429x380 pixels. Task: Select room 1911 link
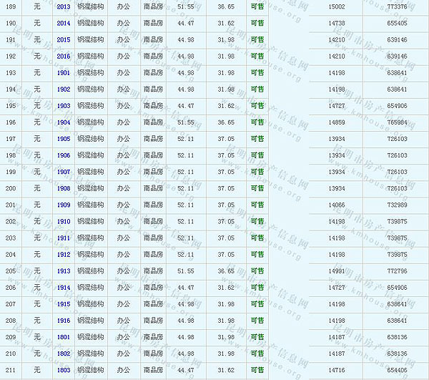[x=64, y=238]
